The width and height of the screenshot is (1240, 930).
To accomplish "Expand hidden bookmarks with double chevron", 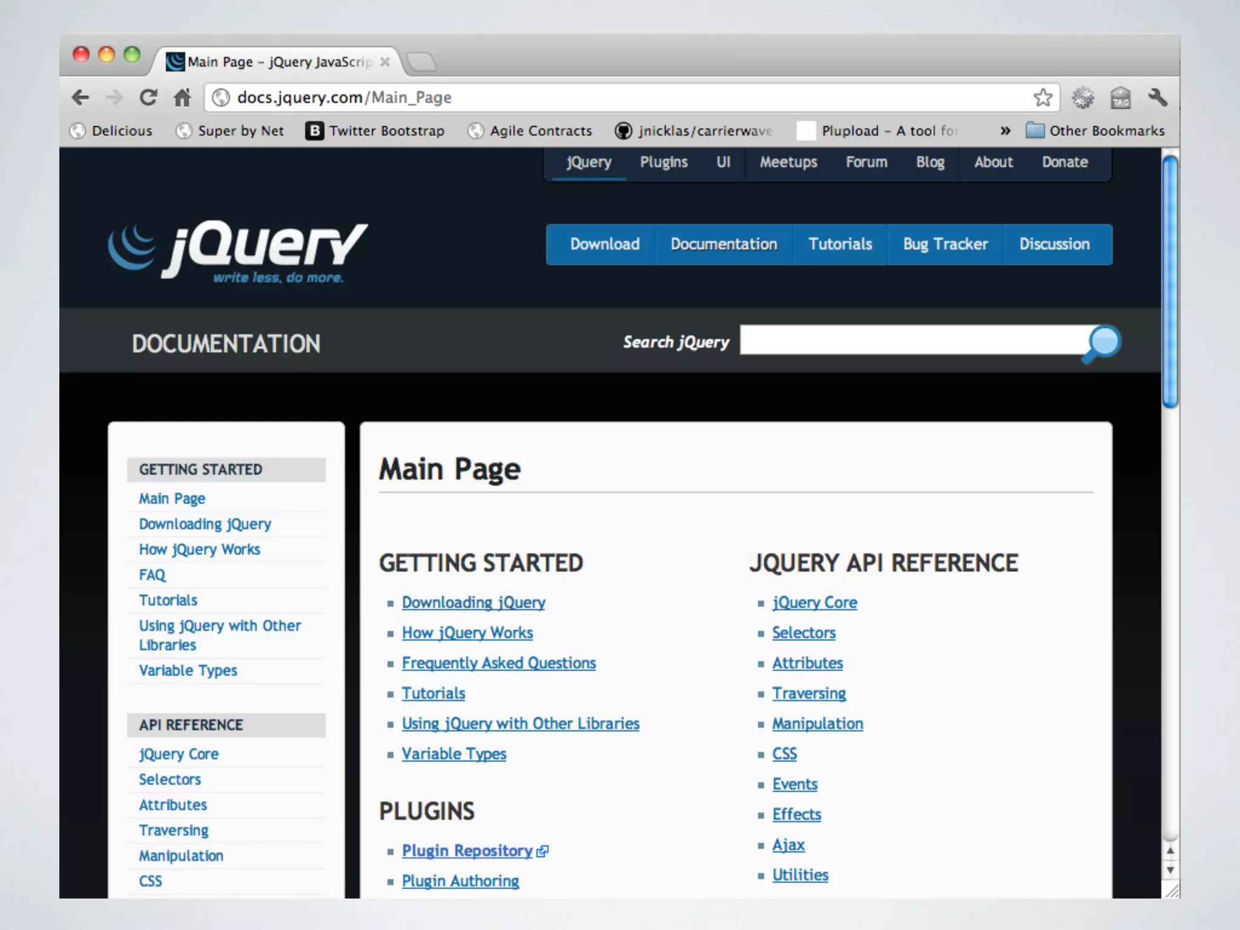I will 1005,131.
